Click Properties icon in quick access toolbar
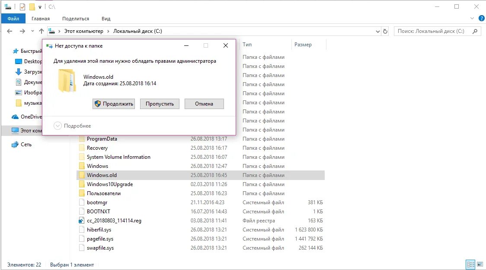Image resolution: width=486 pixels, height=270 pixels. 22,6
